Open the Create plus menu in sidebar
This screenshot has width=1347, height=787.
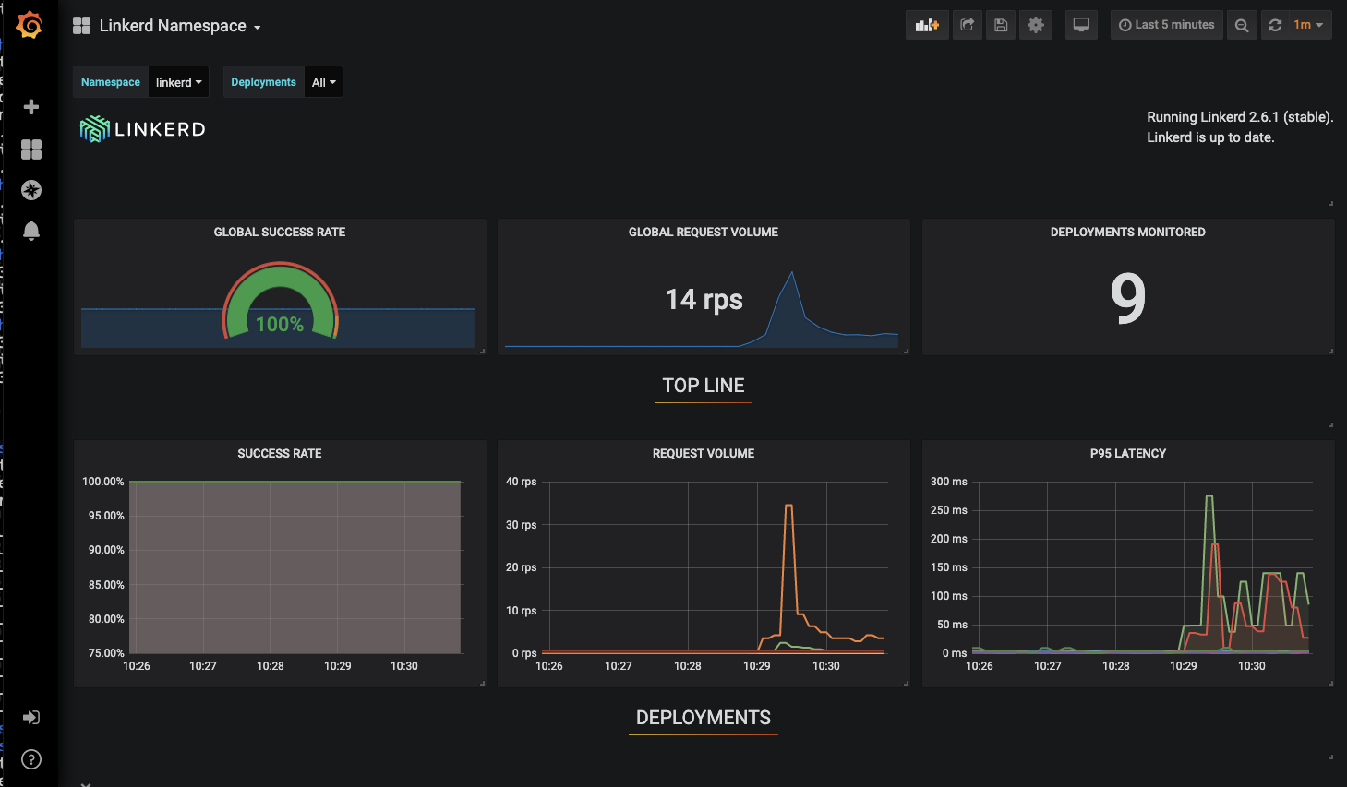(31, 107)
